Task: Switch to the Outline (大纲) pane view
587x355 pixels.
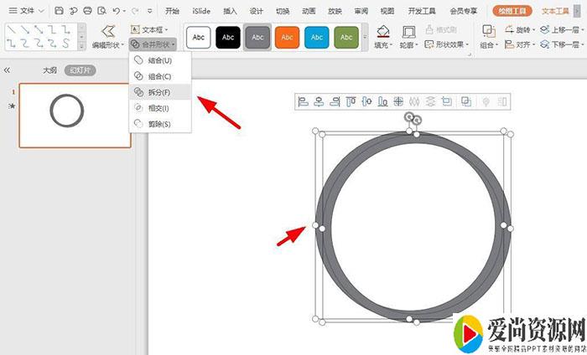Action: 51,71
